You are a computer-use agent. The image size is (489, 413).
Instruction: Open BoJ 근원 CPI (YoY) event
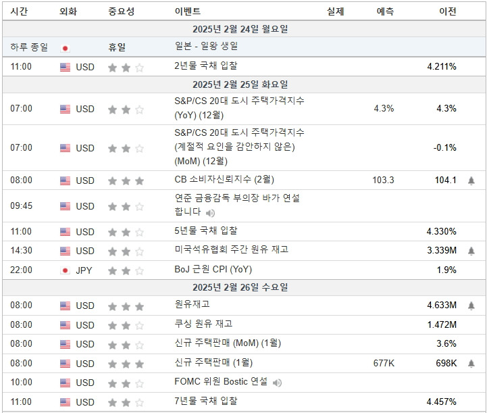(x=213, y=269)
